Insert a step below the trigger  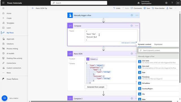(104, 20)
